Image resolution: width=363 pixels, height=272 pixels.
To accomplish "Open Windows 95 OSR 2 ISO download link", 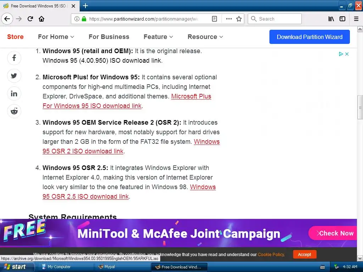I will coord(83,151).
